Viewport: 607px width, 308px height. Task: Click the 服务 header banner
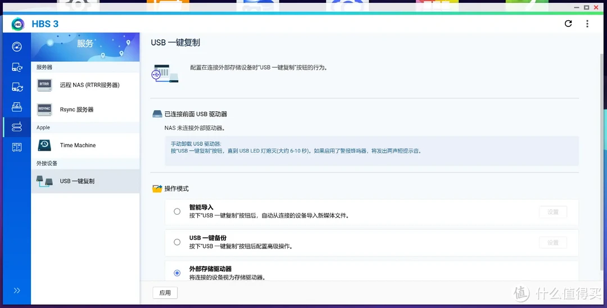[85, 47]
